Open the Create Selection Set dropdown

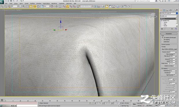pyautogui.click(x=86, y=6)
